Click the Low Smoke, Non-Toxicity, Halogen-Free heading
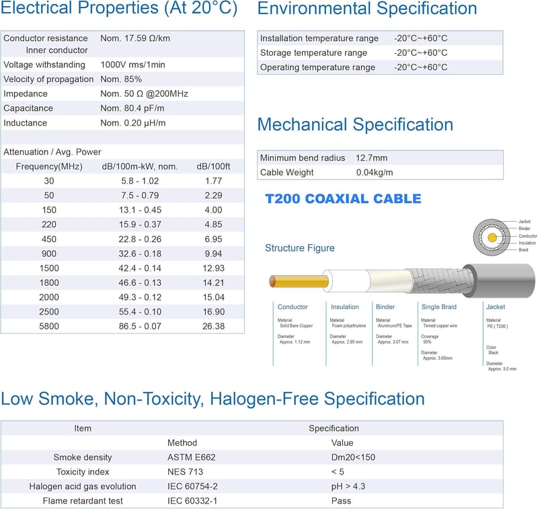Viewport: 538px width, 509px height. coord(213,399)
